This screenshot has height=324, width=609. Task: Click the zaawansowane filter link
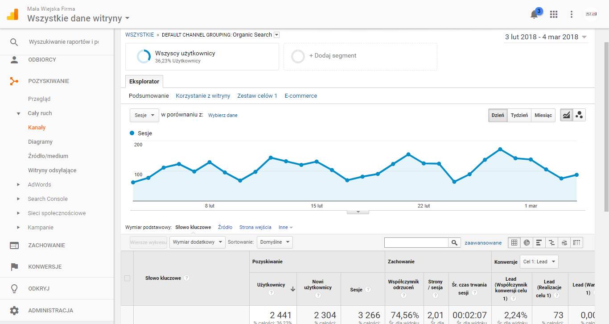pyautogui.click(x=483, y=243)
